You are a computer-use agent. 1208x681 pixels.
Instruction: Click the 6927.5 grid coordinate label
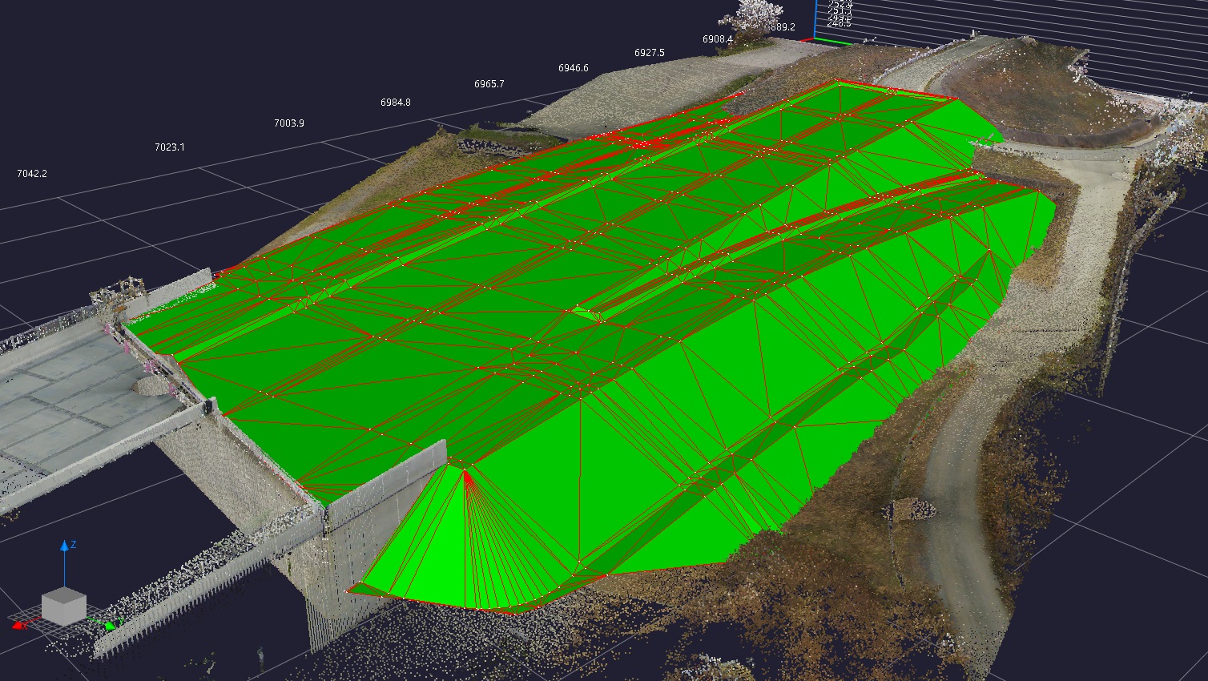point(649,53)
